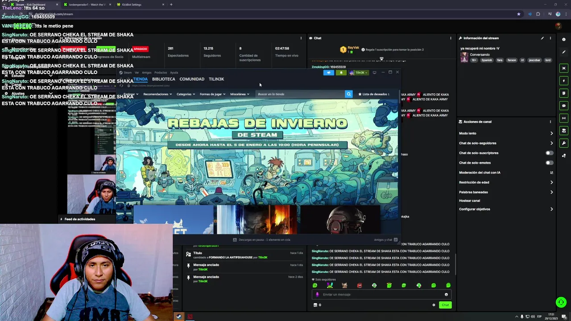Image resolution: width=571 pixels, height=321 pixels.
Task: Toggle Chat de solo-suscriptores switch
Action: click(550, 153)
